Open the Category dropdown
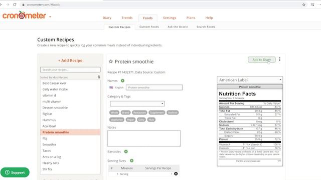321x180 pixels. [x=137, y=103]
